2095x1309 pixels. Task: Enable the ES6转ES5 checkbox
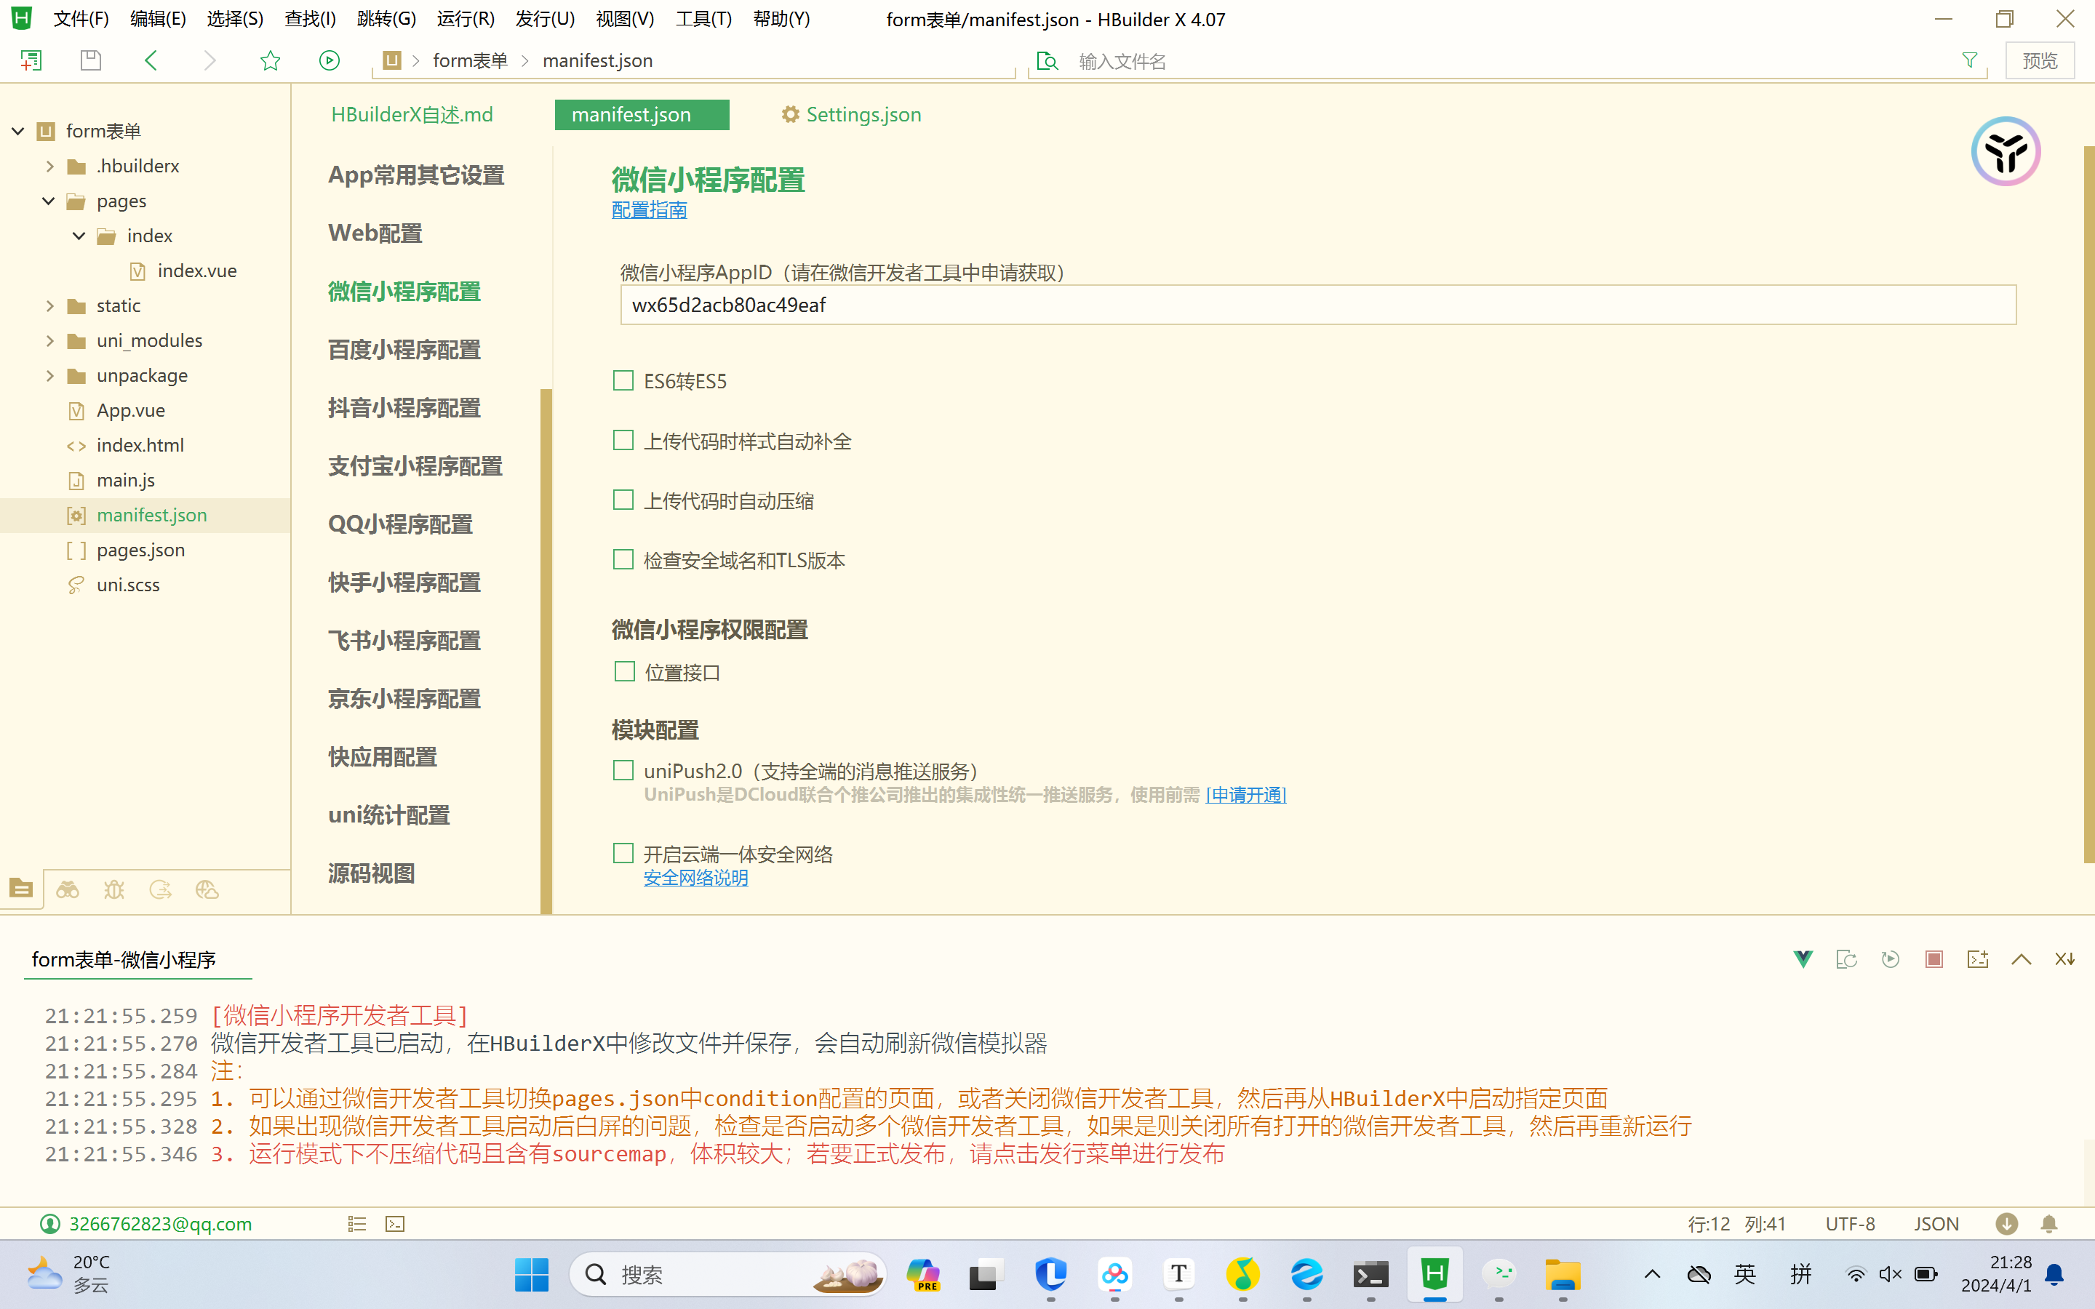point(623,381)
